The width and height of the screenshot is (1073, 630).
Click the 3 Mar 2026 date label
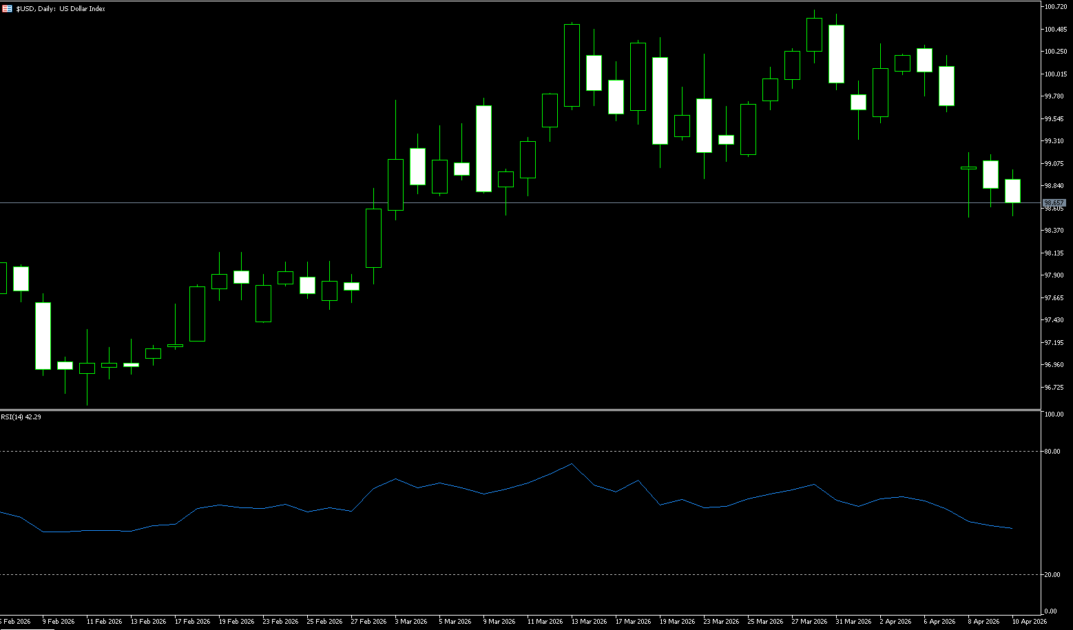point(410,621)
